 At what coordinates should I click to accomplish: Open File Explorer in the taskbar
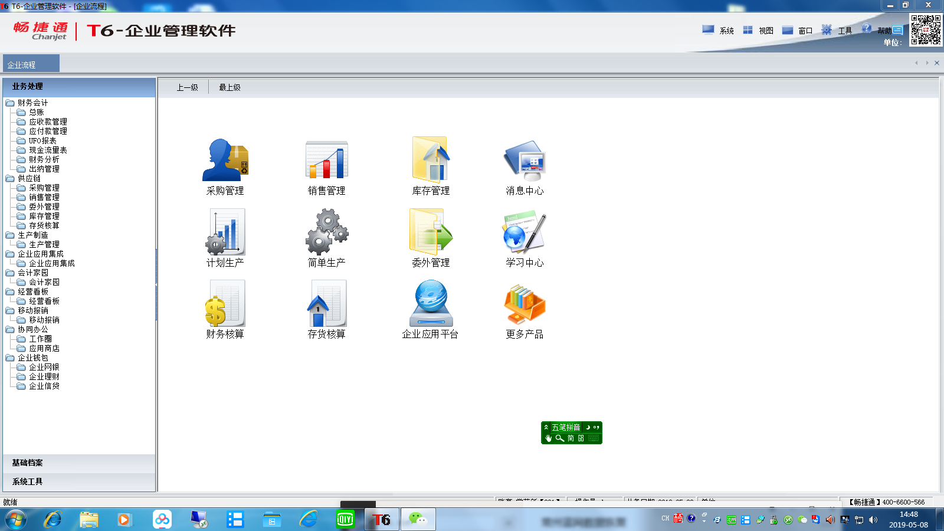pyautogui.click(x=89, y=520)
